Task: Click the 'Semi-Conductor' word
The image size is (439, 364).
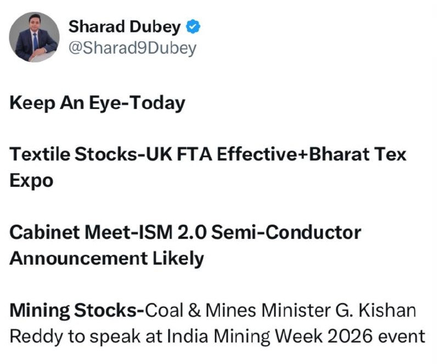Action: [286, 232]
